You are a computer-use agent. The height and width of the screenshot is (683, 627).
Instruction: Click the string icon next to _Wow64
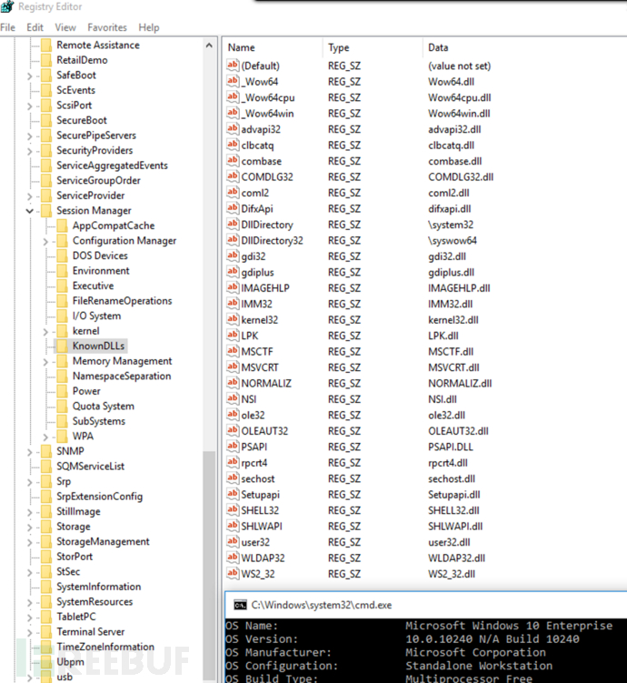click(x=233, y=82)
